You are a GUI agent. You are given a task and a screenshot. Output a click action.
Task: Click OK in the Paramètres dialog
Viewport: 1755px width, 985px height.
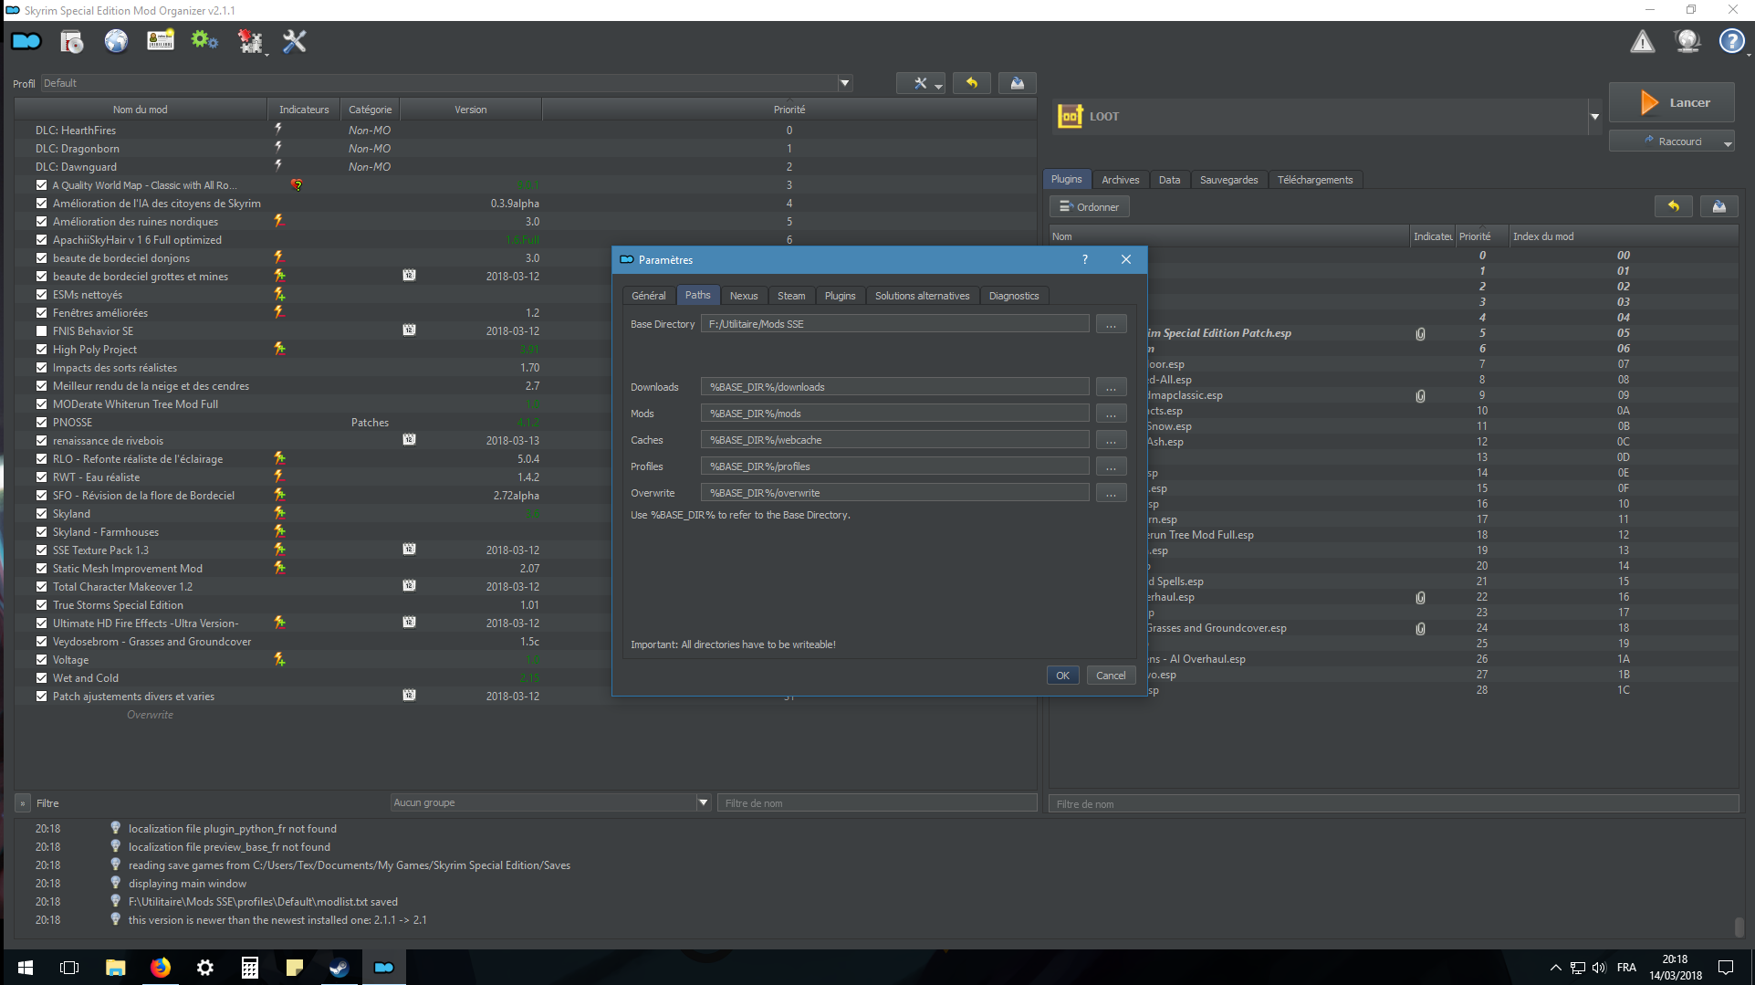[x=1062, y=676]
